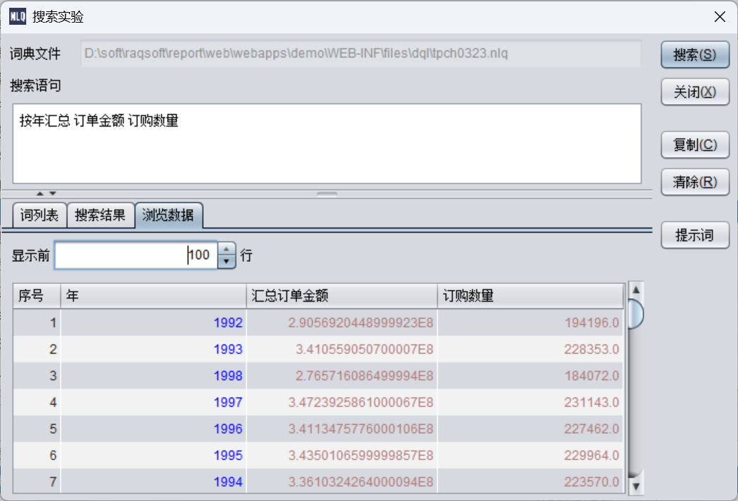Image resolution: width=738 pixels, height=501 pixels.
Task: Click the 清除(R) button
Action: (695, 182)
